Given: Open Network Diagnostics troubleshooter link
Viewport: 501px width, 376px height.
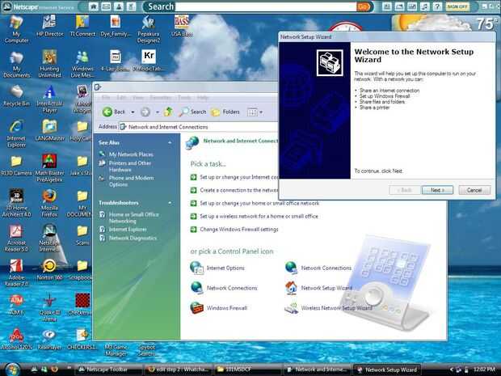Looking at the screenshot, I should 133,238.
